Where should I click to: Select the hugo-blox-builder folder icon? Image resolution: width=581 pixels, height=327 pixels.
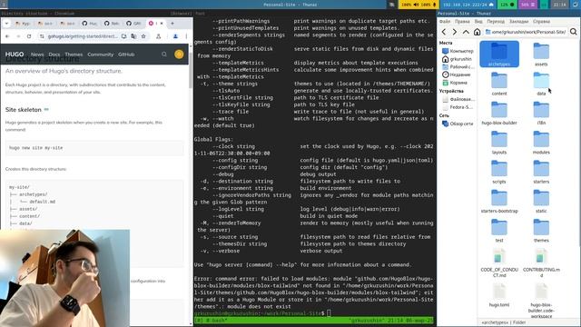[499, 110]
